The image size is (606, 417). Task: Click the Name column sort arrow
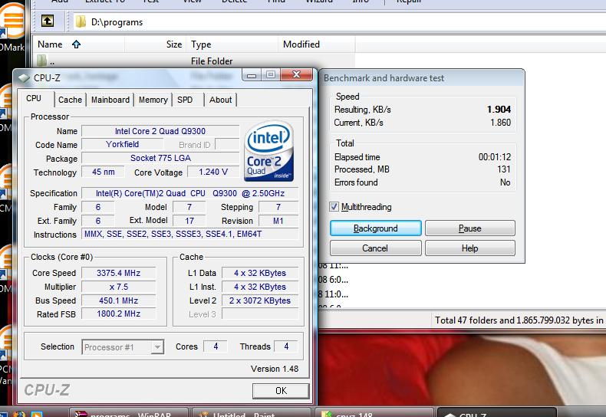76,44
